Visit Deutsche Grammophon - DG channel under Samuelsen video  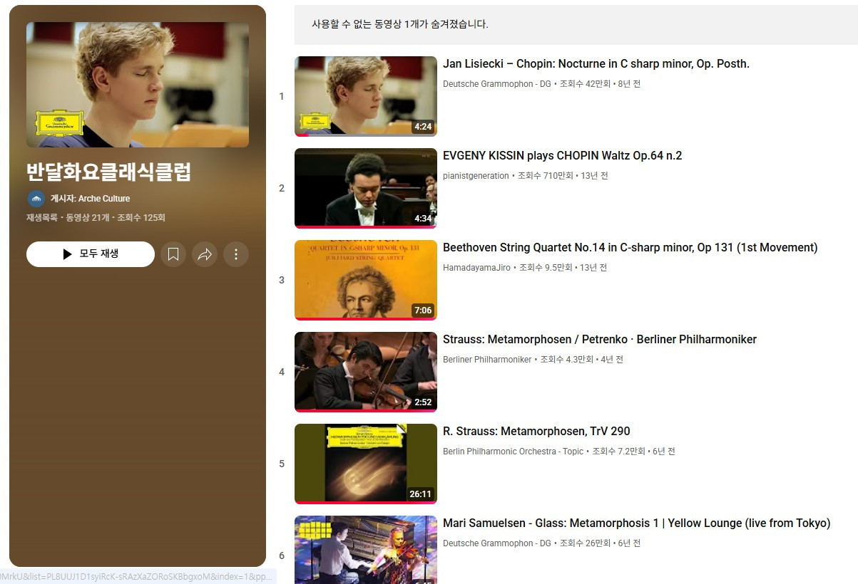497,543
